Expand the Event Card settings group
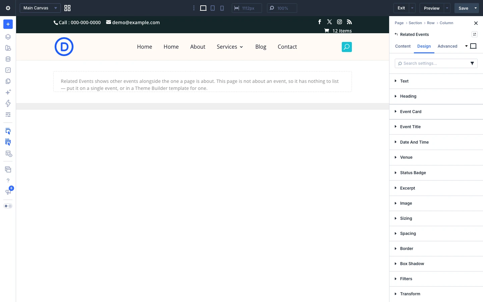 click(436, 112)
